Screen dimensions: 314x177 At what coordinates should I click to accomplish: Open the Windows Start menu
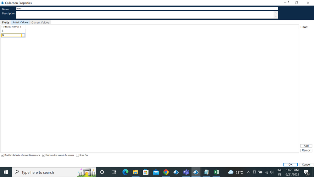coord(6,172)
